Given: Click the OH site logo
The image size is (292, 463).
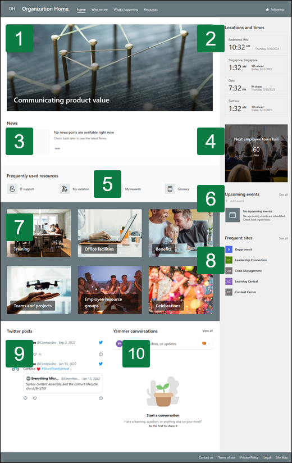Looking at the screenshot, I should (x=12, y=9).
